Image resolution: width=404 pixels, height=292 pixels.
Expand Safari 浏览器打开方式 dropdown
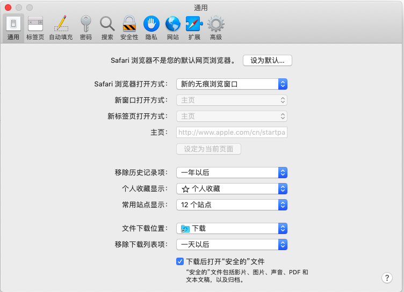click(x=232, y=84)
